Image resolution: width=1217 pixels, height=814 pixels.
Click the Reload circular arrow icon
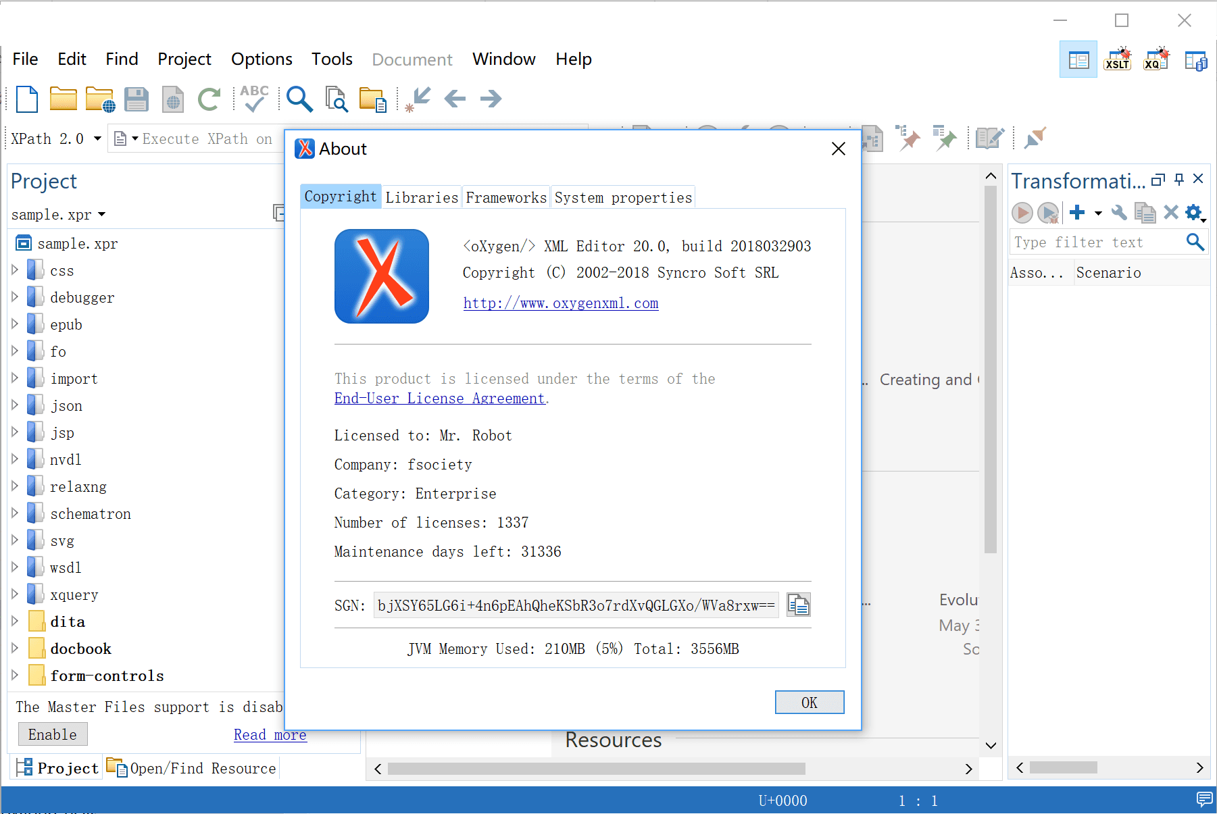coord(209,99)
